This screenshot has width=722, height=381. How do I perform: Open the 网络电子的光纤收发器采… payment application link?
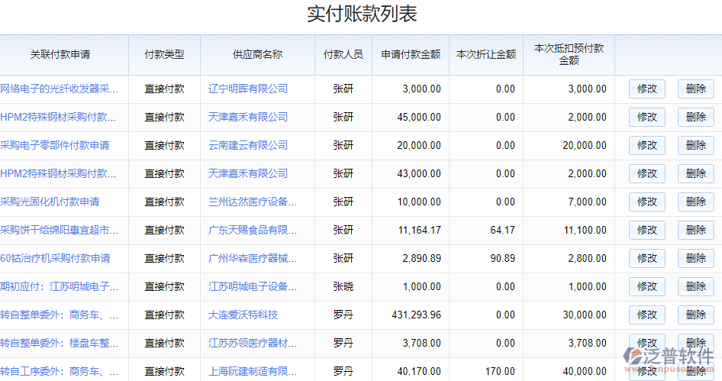tap(60, 89)
